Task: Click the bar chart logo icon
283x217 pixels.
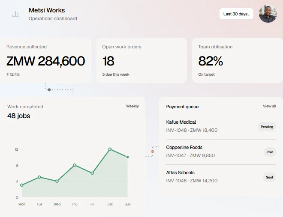Action: pyautogui.click(x=15, y=14)
